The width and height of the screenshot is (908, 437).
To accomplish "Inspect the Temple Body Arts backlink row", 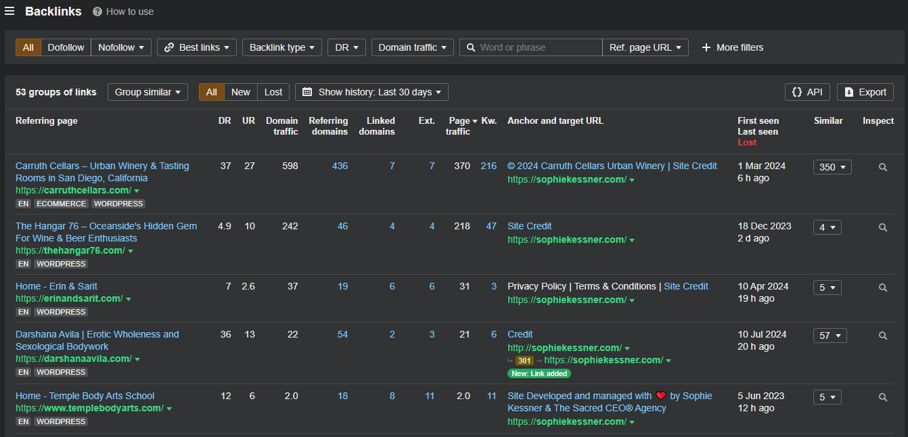I will point(883,397).
